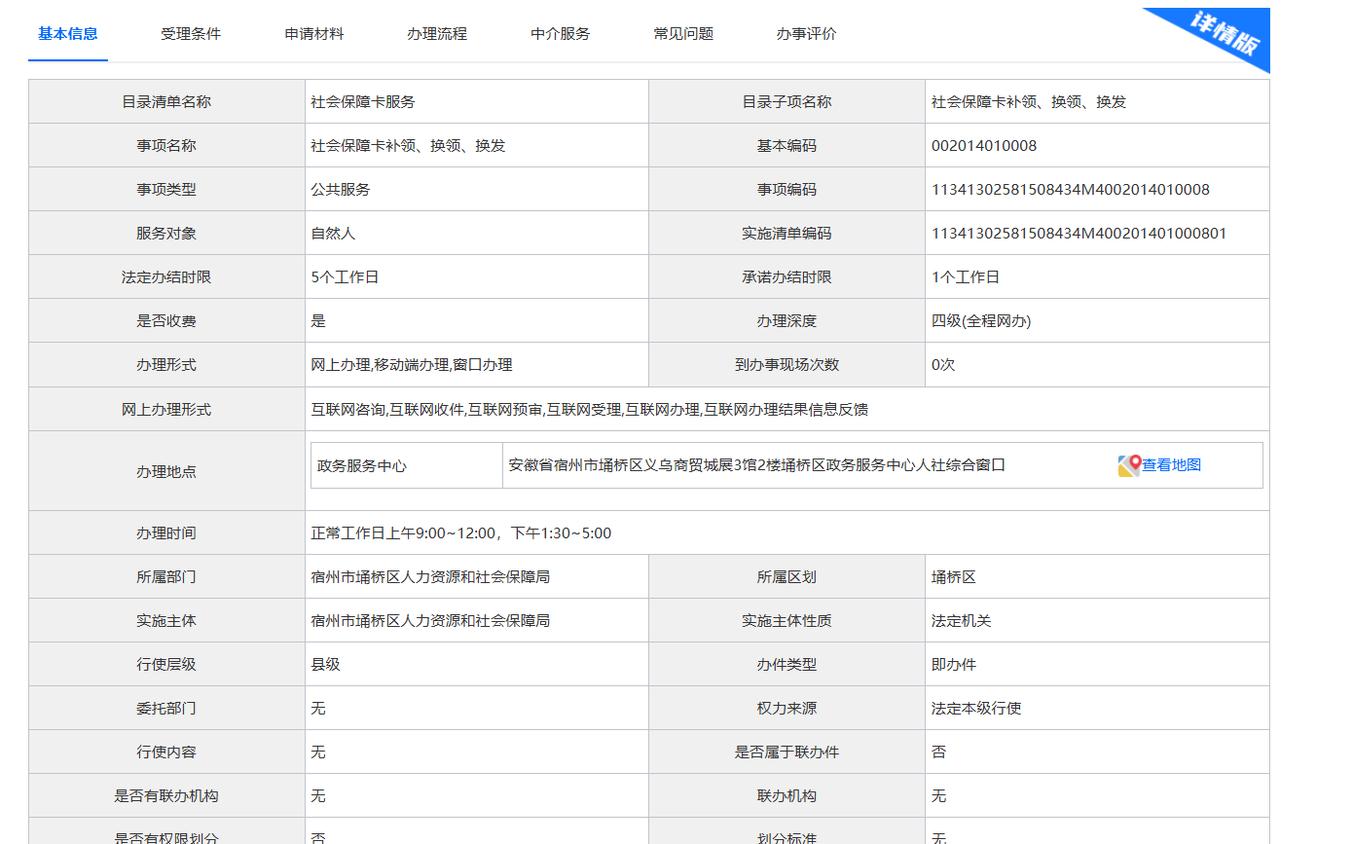Click the 事项编码 value ending in M4002014010008

1070,190
